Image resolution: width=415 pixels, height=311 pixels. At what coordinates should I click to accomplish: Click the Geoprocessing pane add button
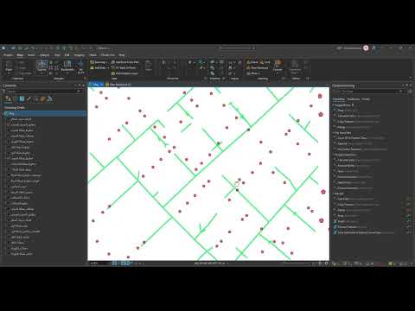point(411,92)
